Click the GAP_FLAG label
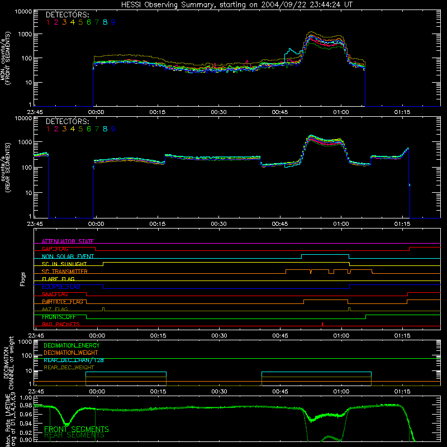This screenshot has height=447, width=447. click(55, 249)
